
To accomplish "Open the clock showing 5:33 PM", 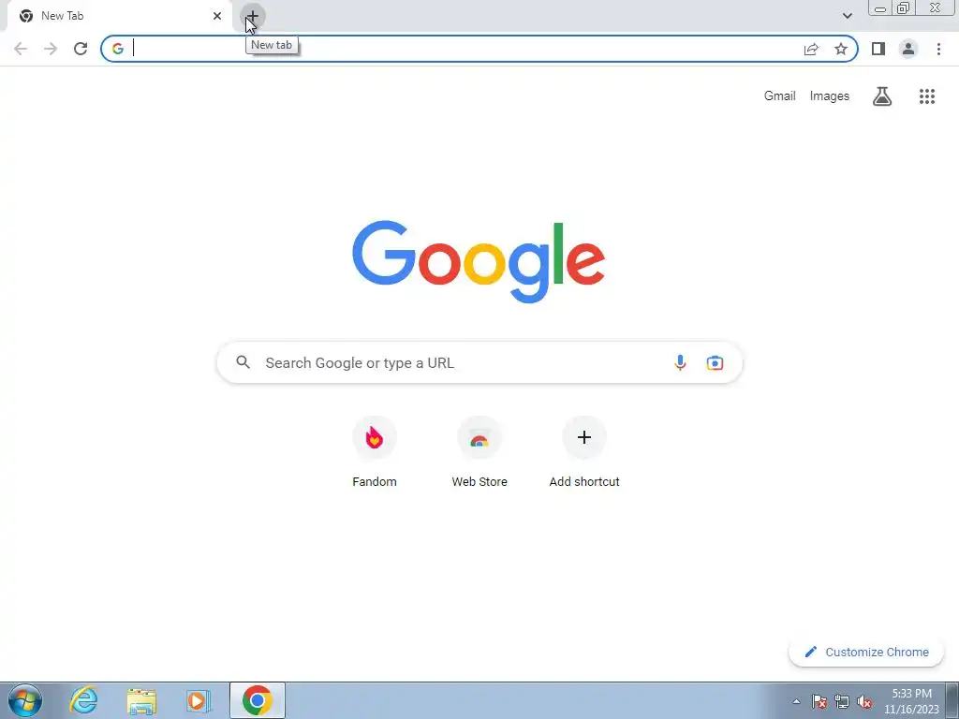I will click(x=911, y=700).
